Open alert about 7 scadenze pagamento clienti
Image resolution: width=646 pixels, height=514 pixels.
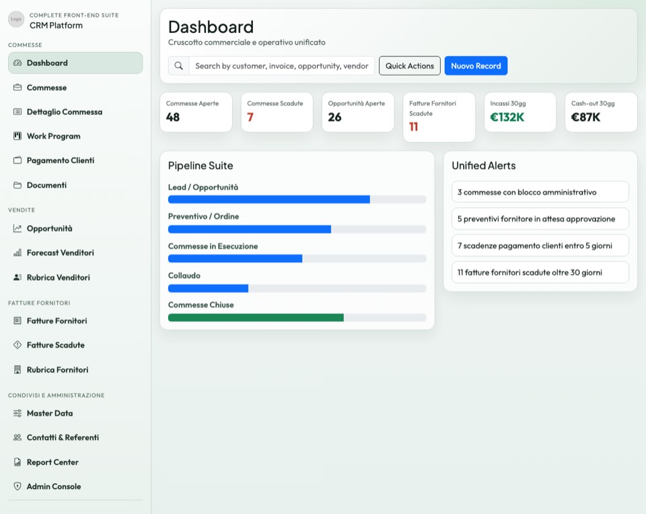(540, 246)
